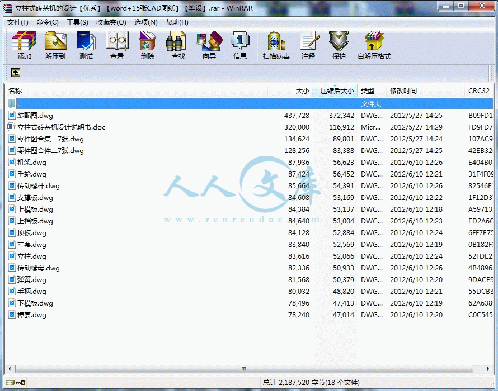Click the file icon of 顶板.dwg
498x391 pixels.
(x=12, y=232)
